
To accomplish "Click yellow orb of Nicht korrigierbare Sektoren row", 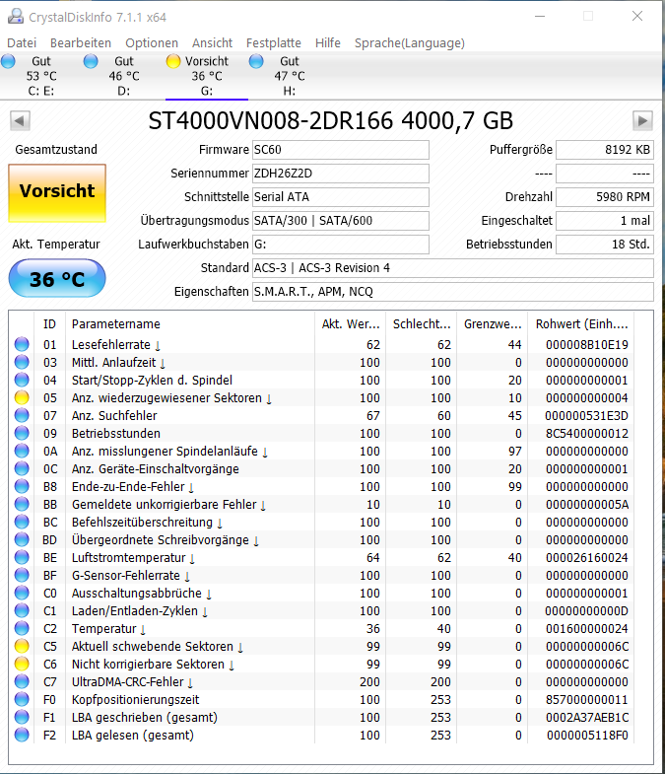I will [x=22, y=664].
